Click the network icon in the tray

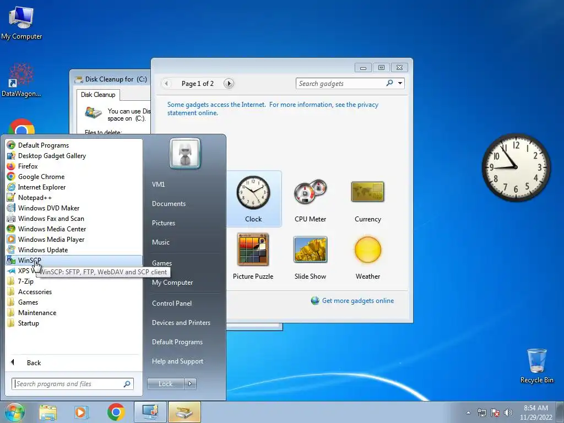click(481, 413)
